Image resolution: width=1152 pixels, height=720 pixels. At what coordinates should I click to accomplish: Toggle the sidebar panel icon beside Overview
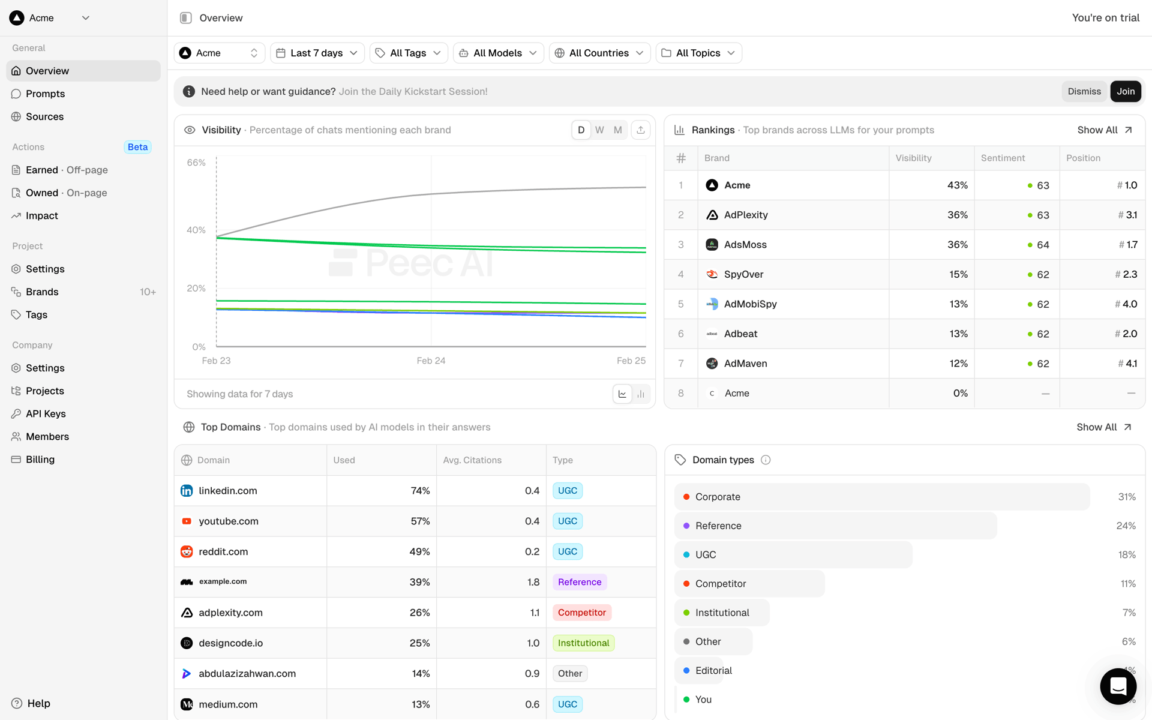pos(186,18)
